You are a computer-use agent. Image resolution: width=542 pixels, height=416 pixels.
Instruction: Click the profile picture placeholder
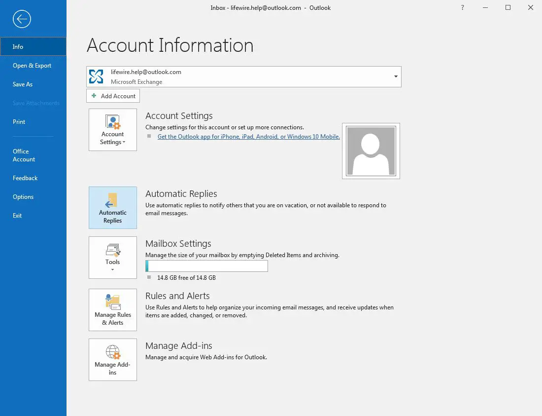point(371,151)
